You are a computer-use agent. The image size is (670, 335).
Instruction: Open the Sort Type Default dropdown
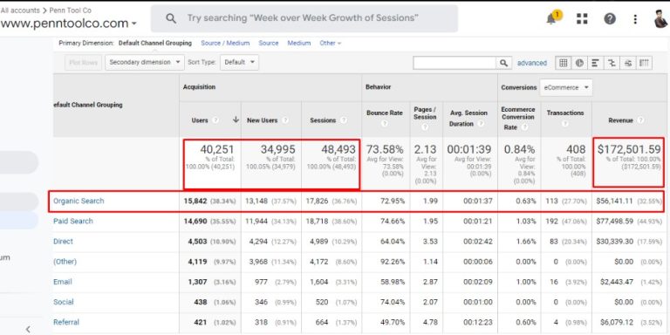pyautogui.click(x=239, y=63)
